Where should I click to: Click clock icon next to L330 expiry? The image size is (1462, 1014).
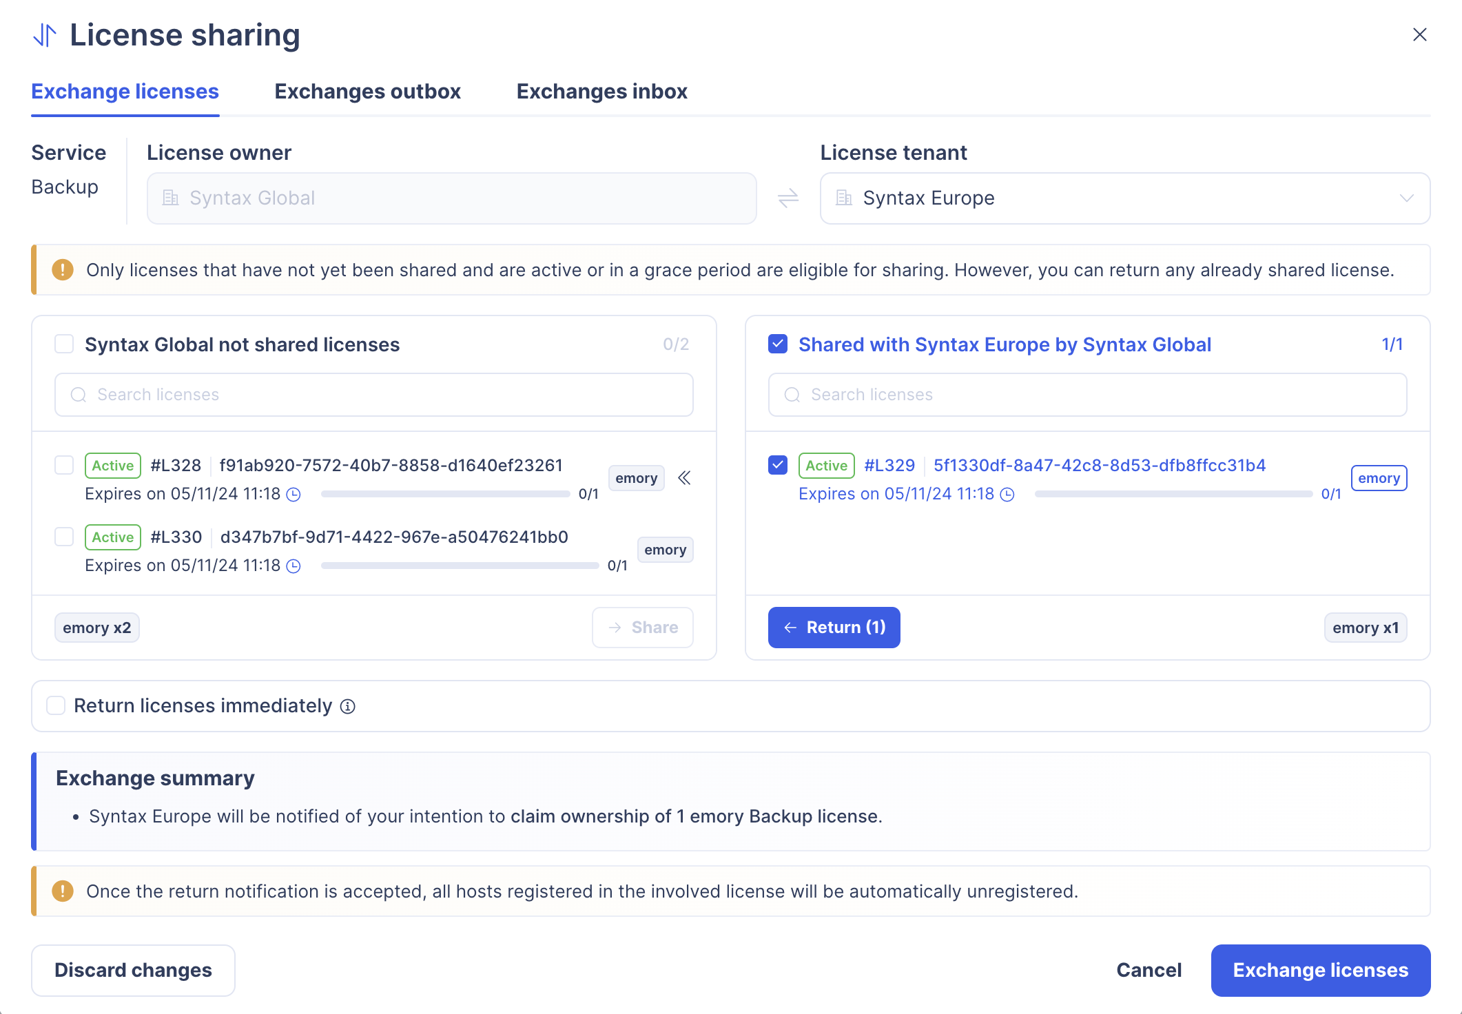tap(294, 566)
